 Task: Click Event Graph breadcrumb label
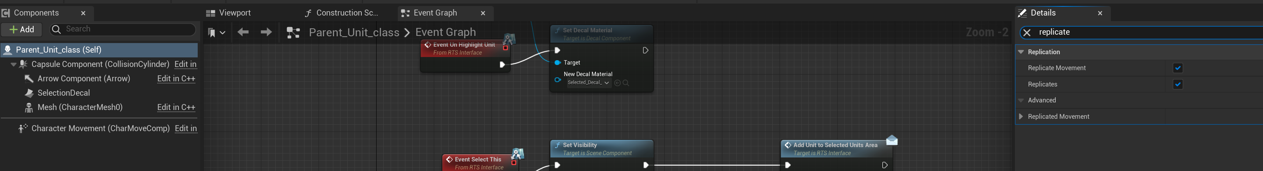(445, 33)
